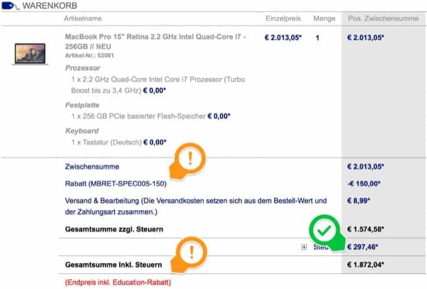Click the total price € 1.872,04
Screen dimensions: 427x289
coord(365,265)
